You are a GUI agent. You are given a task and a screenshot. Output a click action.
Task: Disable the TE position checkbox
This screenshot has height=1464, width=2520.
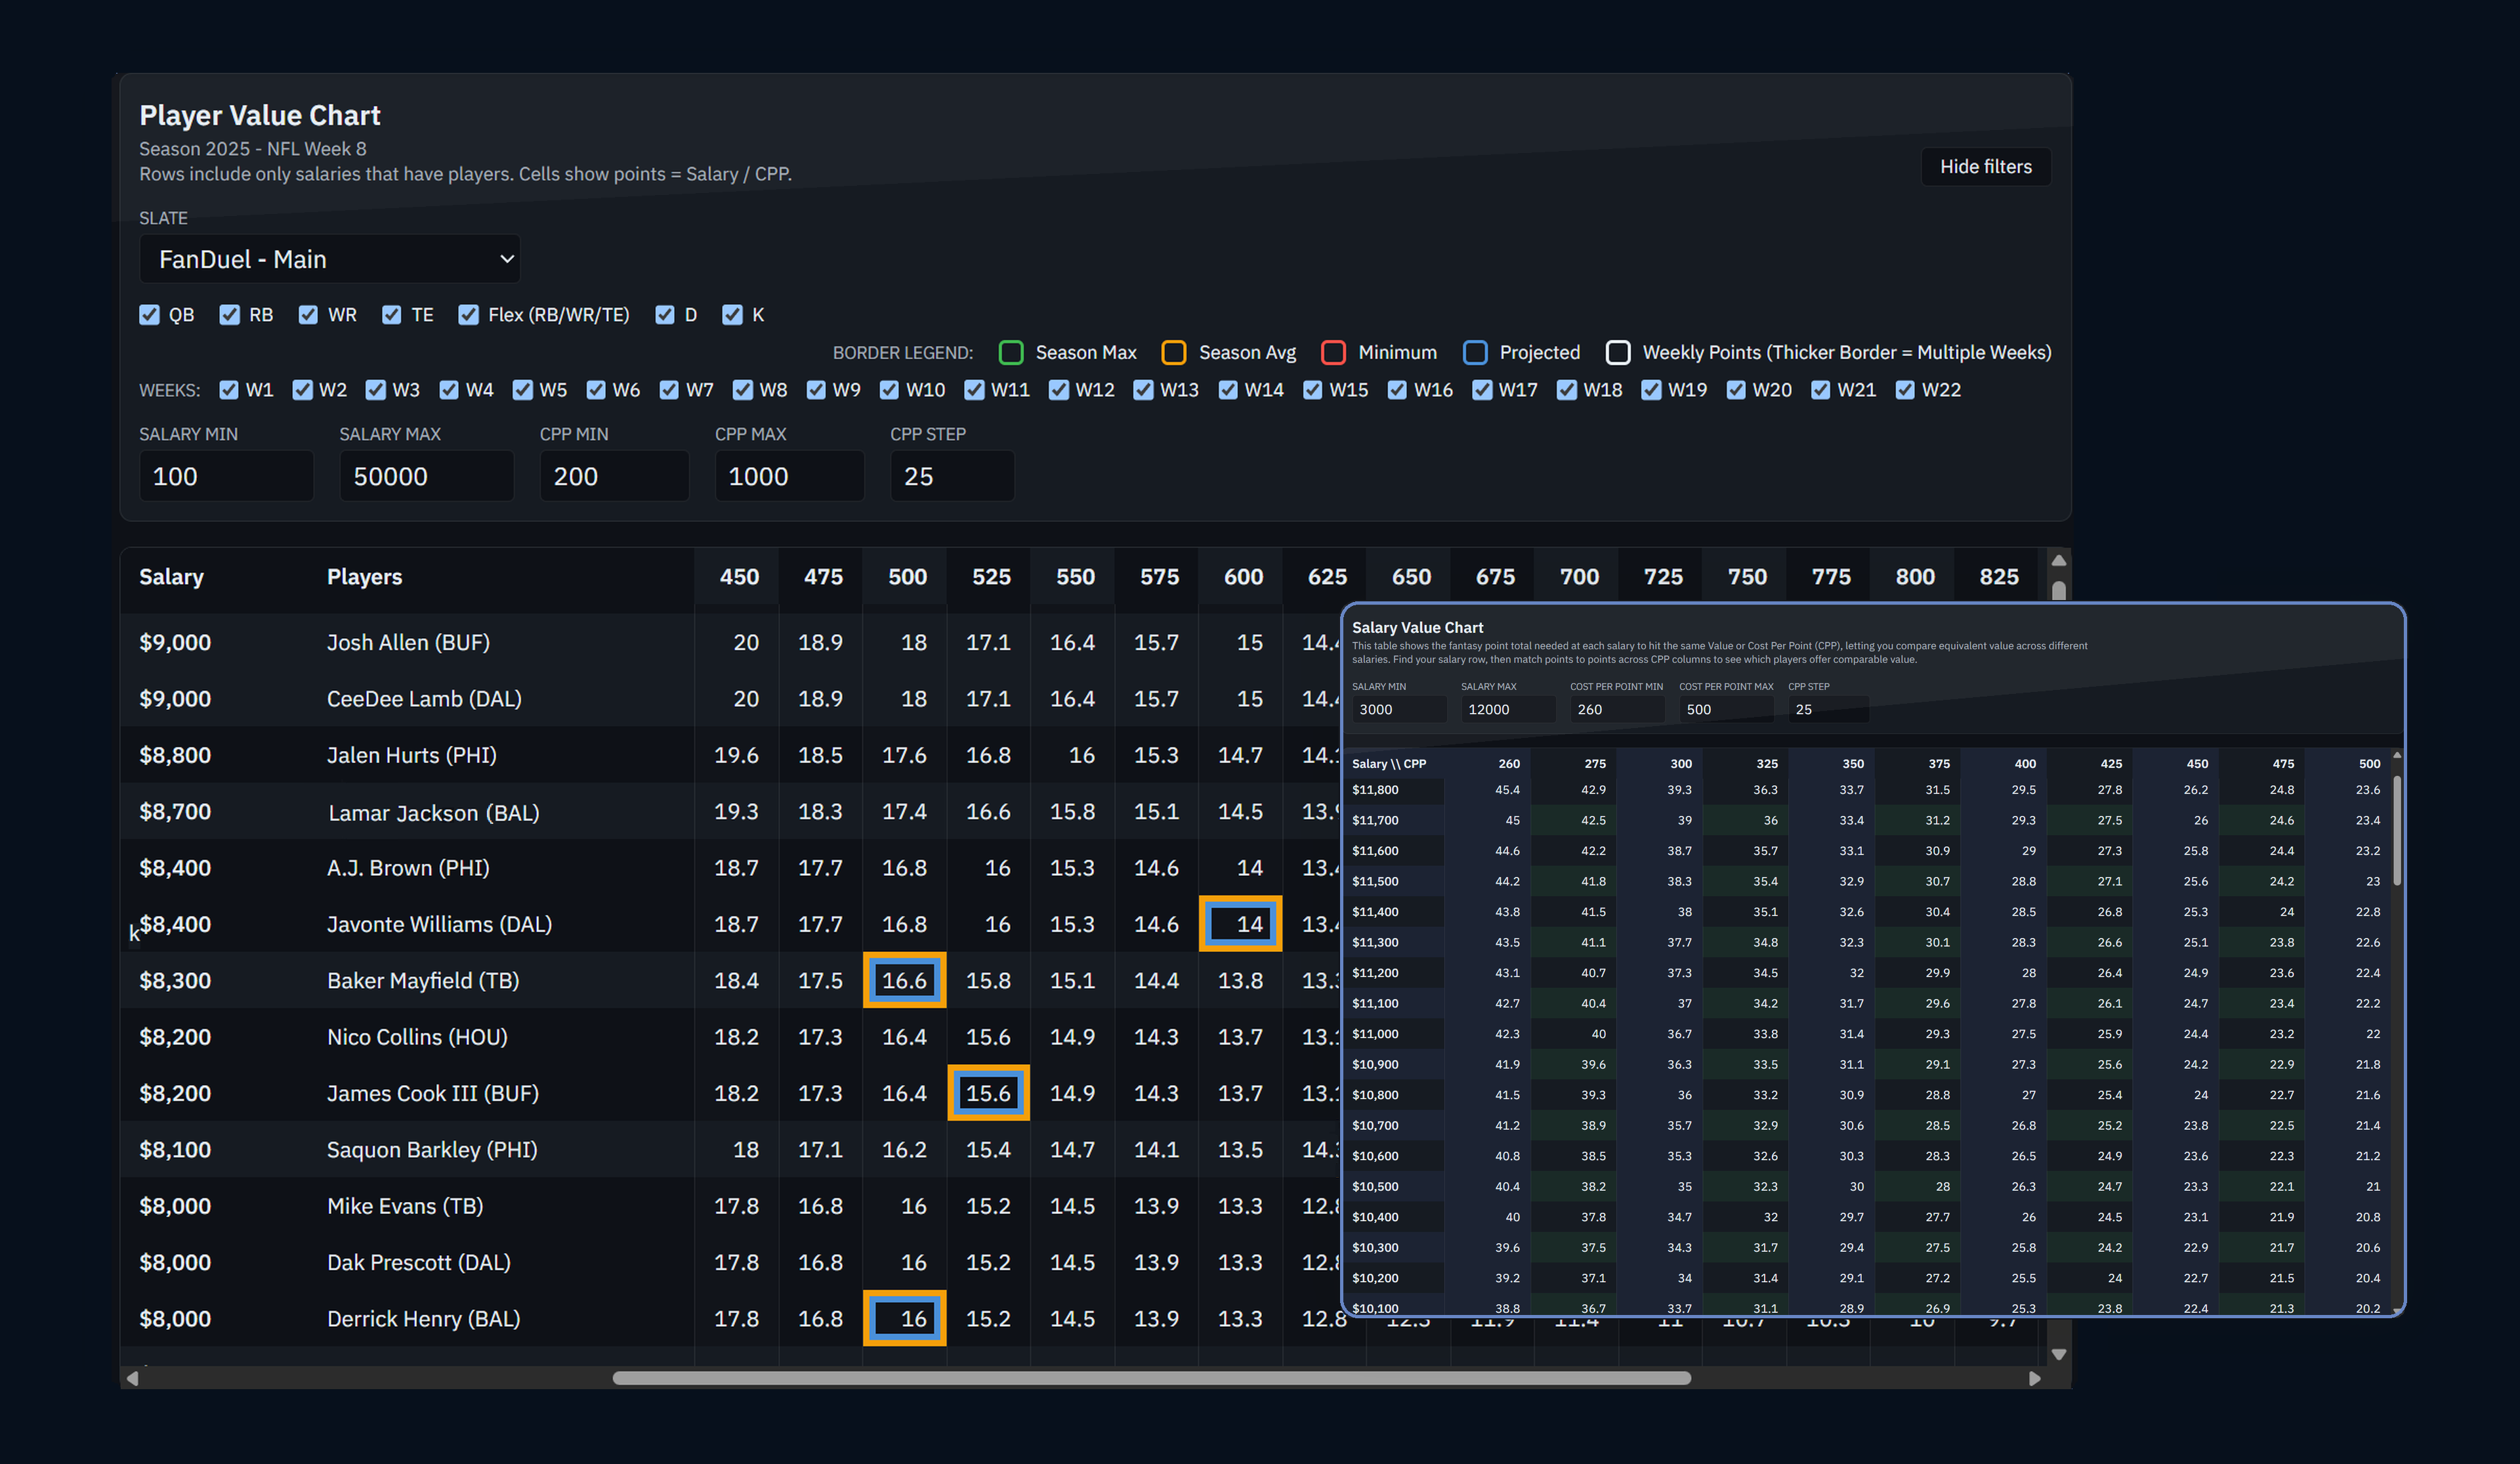pyautogui.click(x=391, y=314)
